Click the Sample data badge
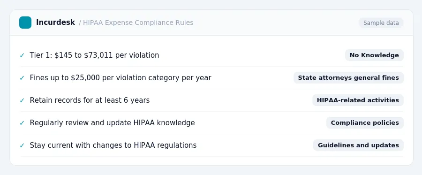 (x=381, y=23)
